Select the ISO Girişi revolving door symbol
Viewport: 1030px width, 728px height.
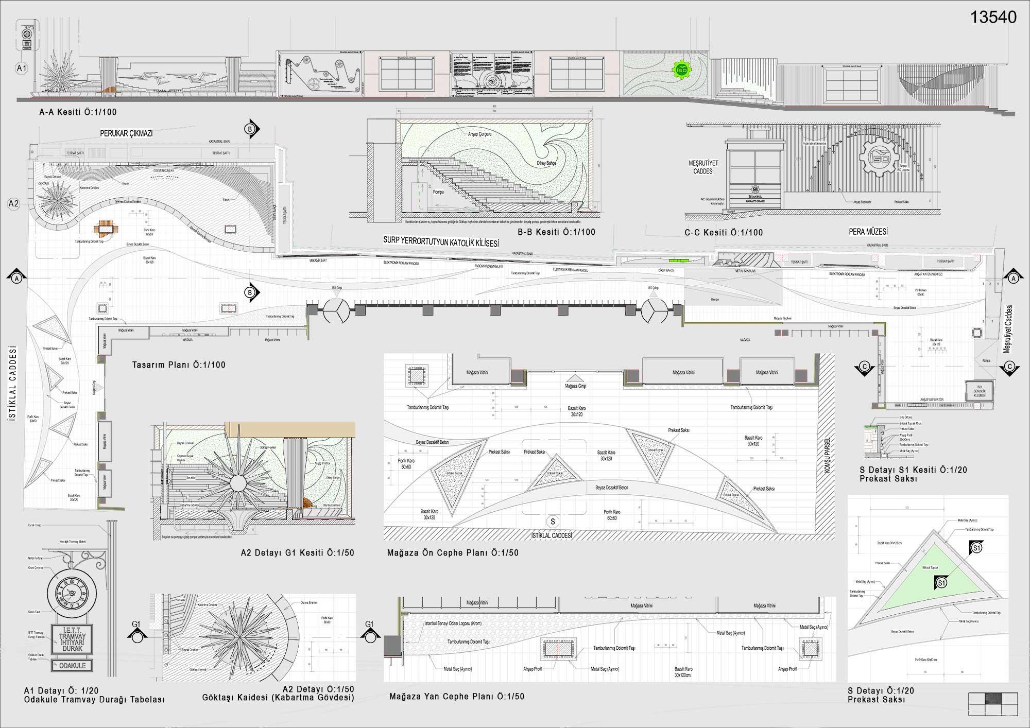coord(337,309)
